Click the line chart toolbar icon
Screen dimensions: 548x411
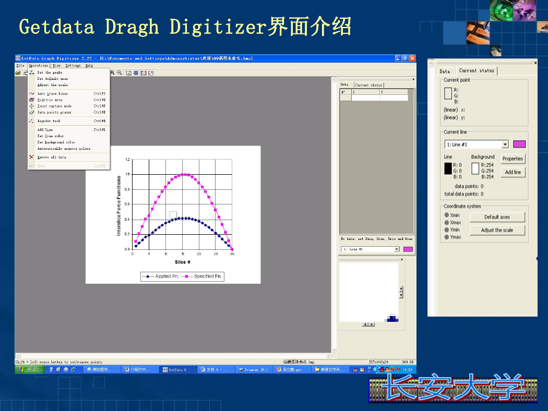coord(151,73)
